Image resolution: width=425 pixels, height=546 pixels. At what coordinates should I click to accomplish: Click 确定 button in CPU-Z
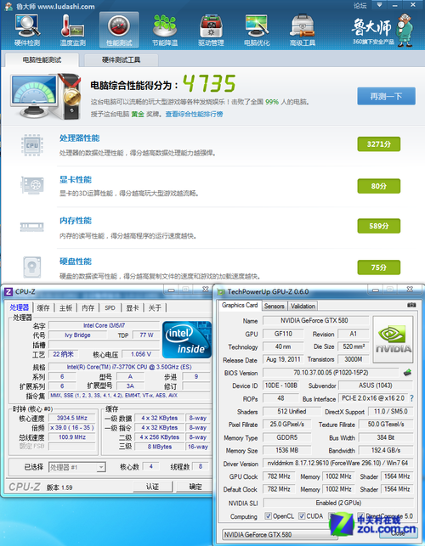pos(195,487)
